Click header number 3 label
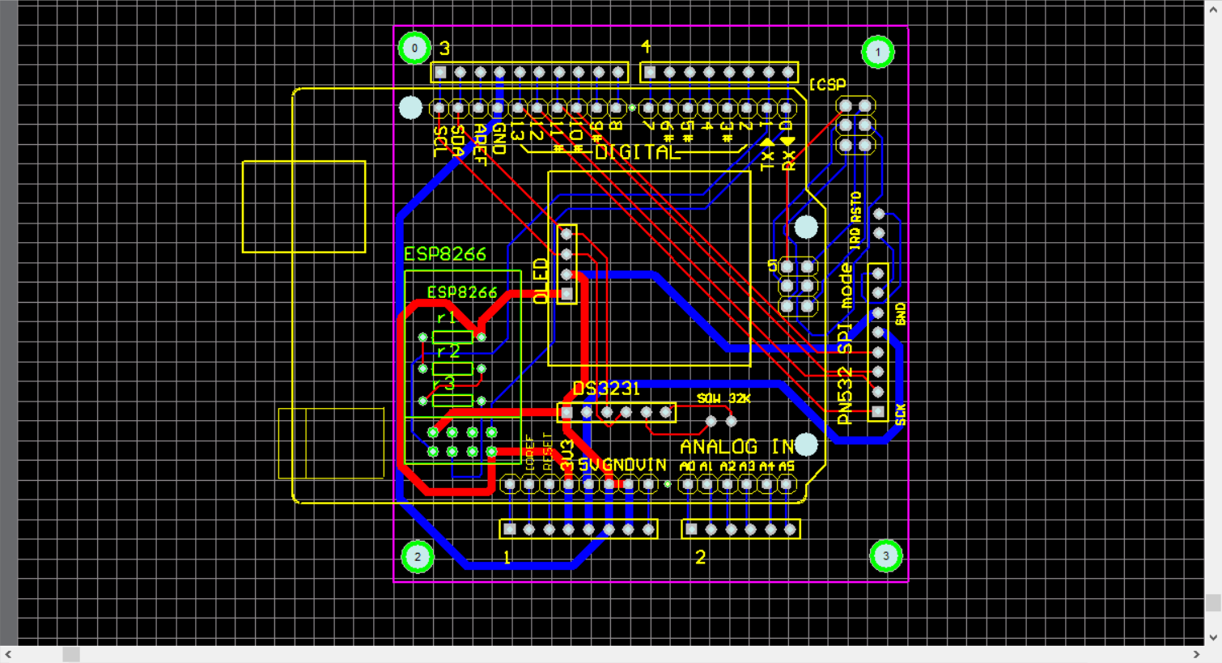The width and height of the screenshot is (1222, 663). [444, 49]
